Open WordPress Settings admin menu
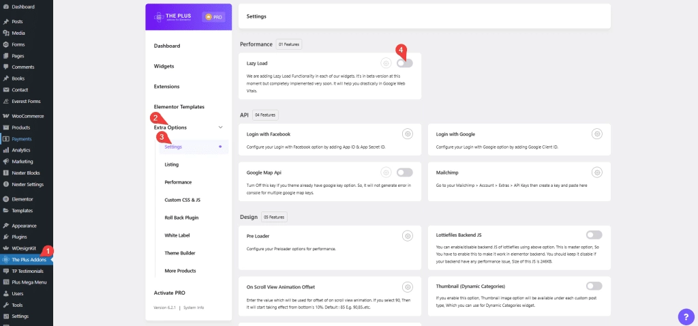This screenshot has width=698, height=326. coord(27,316)
